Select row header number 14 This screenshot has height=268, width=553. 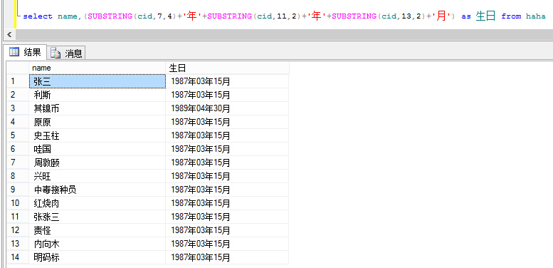pyautogui.click(x=18, y=257)
